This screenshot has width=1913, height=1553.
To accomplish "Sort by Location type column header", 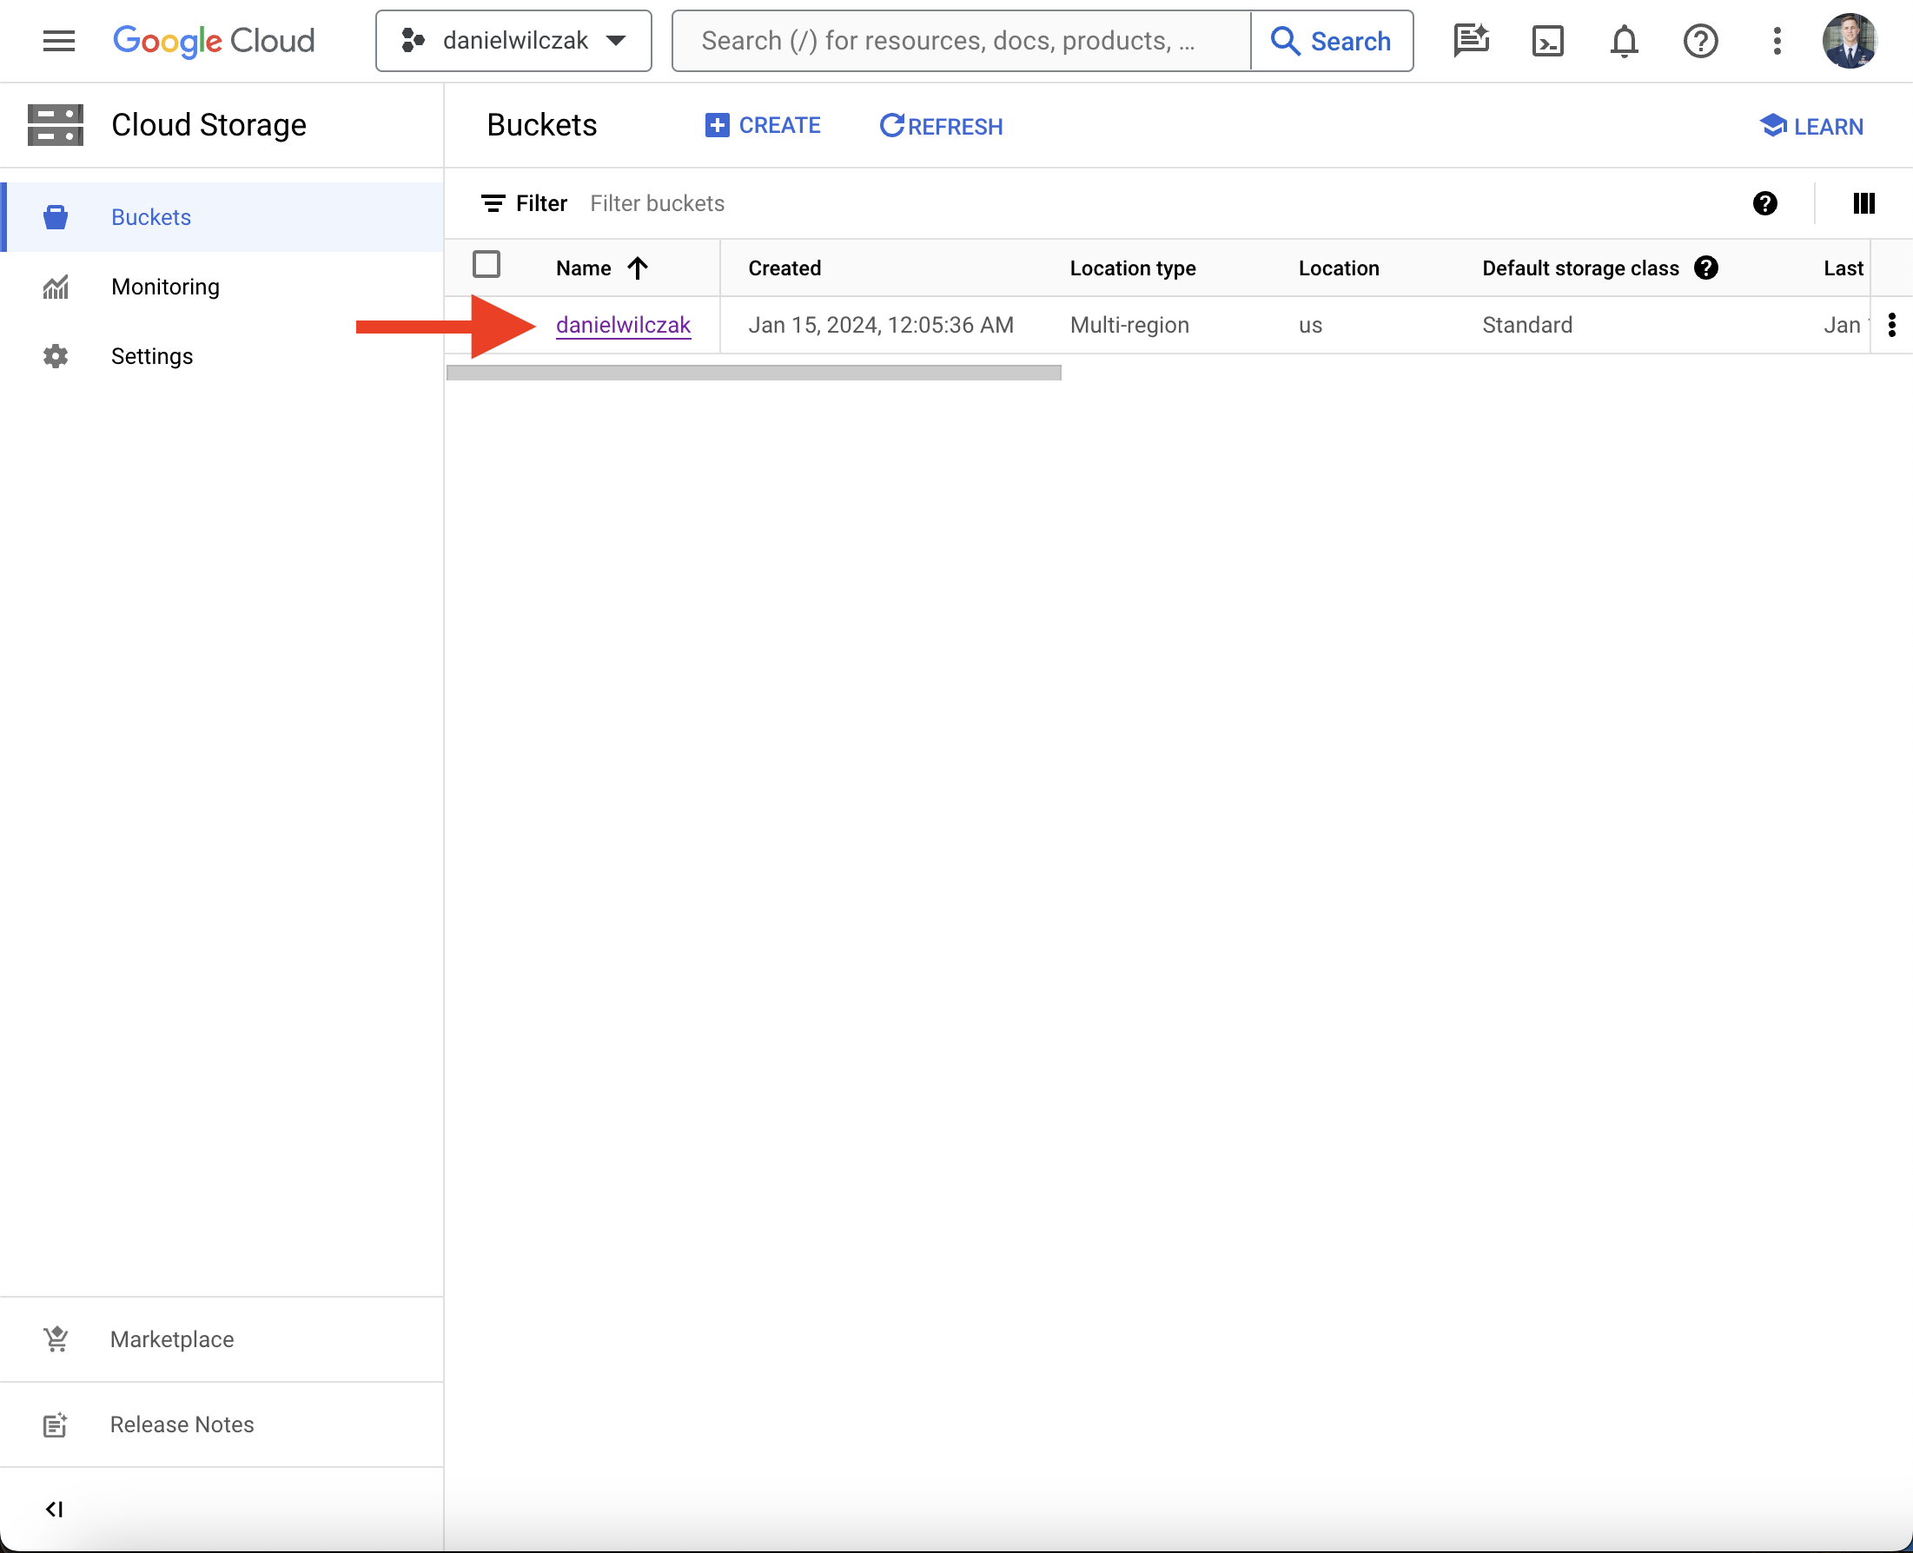I will coord(1133,268).
